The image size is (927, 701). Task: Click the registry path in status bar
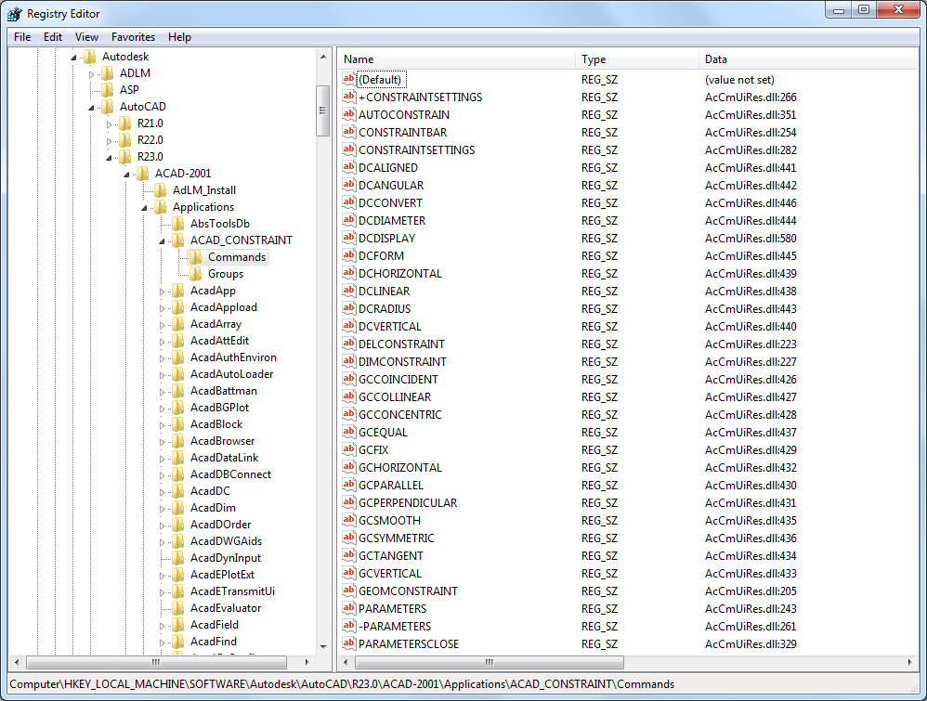[342, 684]
